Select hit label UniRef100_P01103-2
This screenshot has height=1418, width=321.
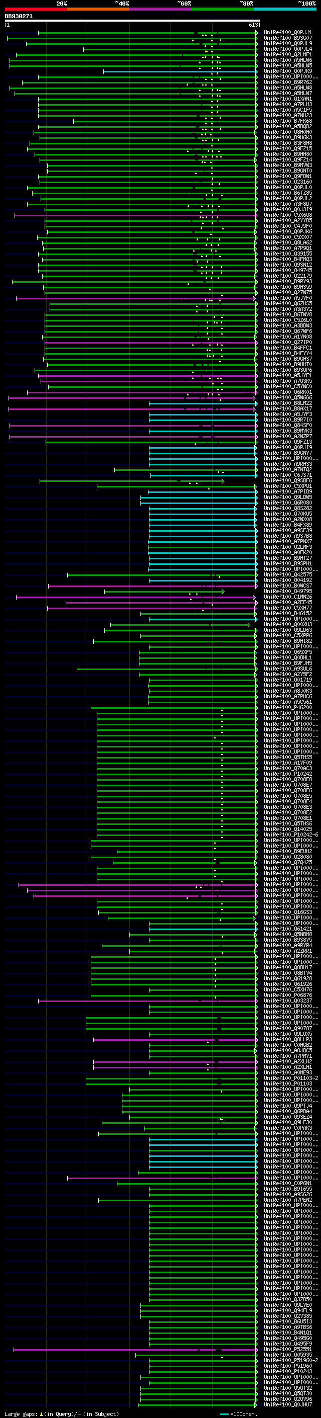[290, 1078]
